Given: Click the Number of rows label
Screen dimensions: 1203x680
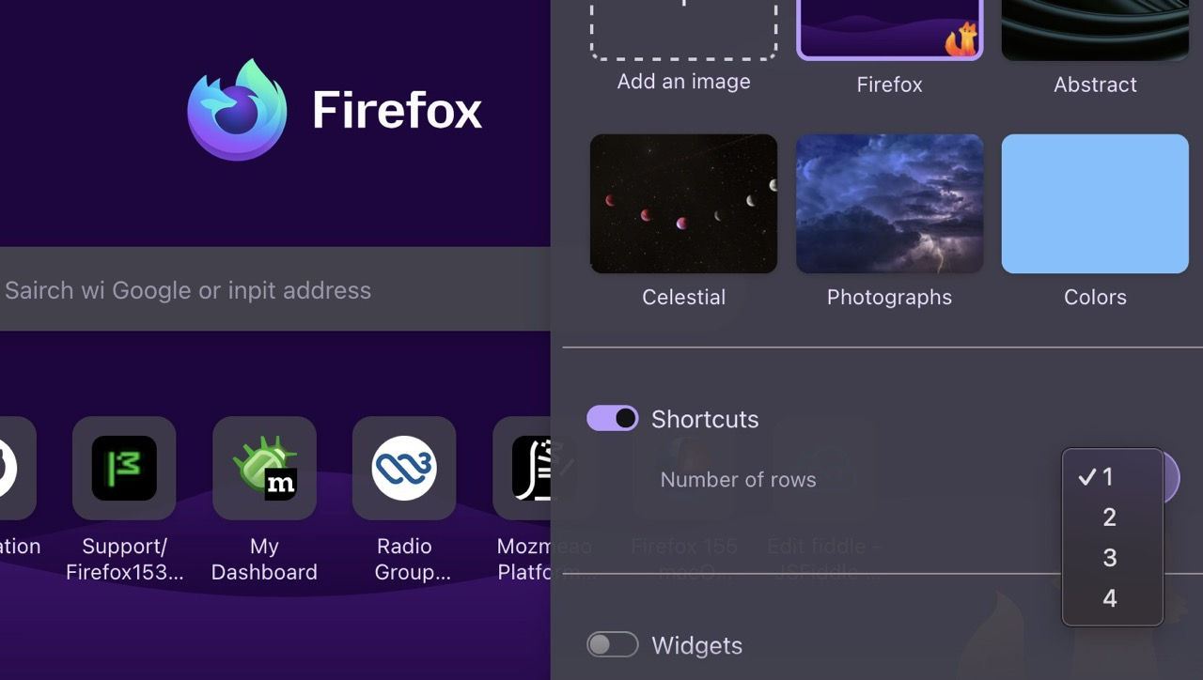Looking at the screenshot, I should coord(738,480).
